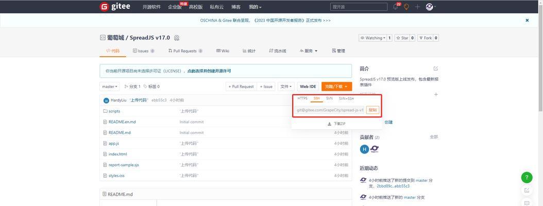
Task: Click the 点此选择并创建开源许可 link
Action: tap(209, 71)
